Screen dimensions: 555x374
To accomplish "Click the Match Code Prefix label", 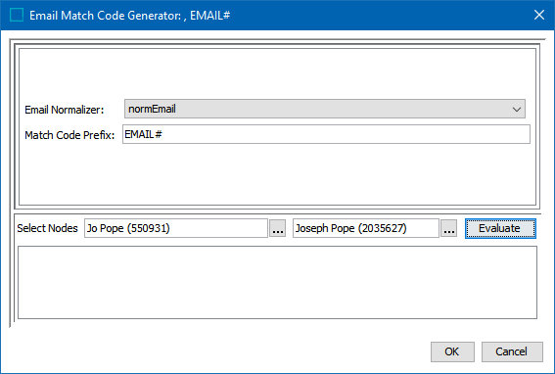I will (x=69, y=135).
